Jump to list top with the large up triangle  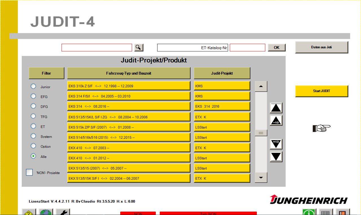coord(276,108)
